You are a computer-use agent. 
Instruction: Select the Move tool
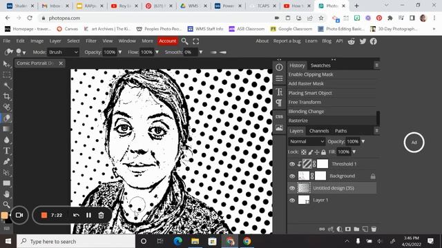tap(6, 64)
